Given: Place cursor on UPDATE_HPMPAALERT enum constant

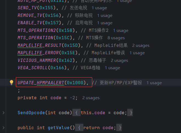Looking at the screenshot, I should pyautogui.click(x=41, y=83).
